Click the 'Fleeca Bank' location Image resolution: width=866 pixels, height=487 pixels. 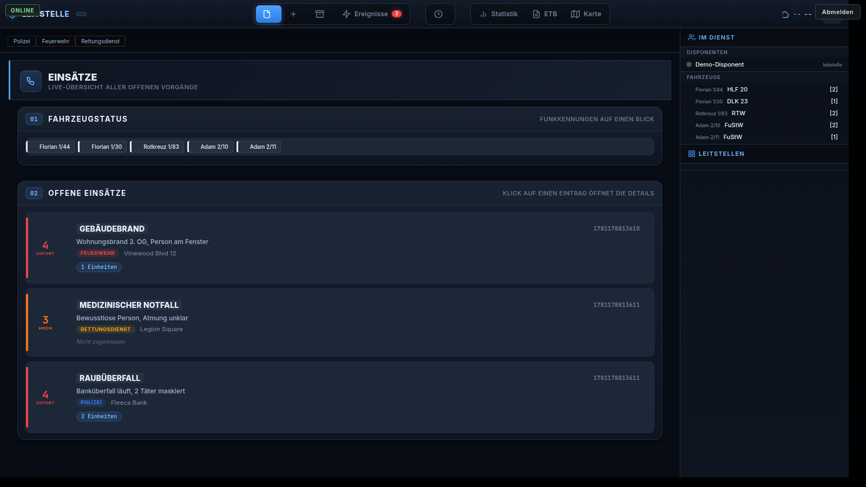pos(129,403)
